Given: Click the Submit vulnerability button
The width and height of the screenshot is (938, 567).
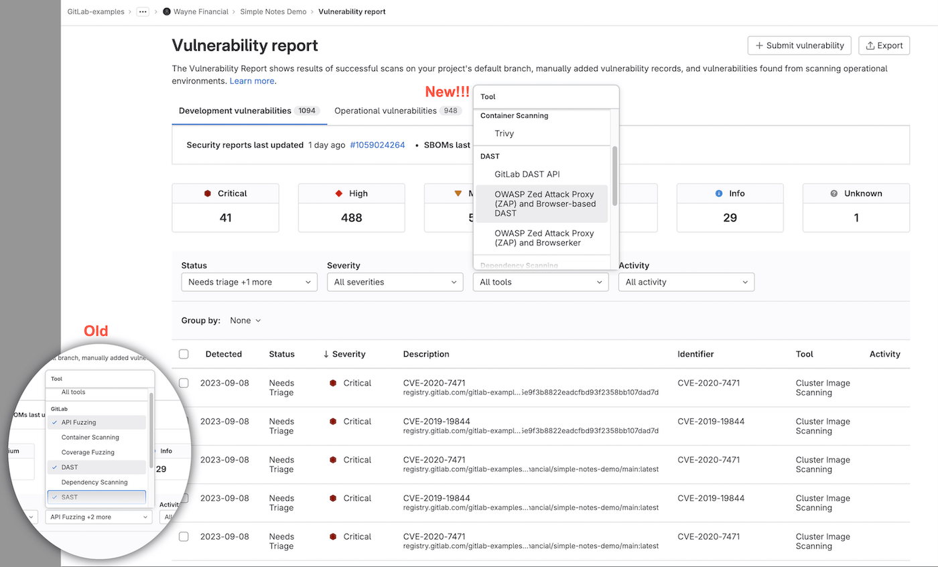Looking at the screenshot, I should coord(799,45).
